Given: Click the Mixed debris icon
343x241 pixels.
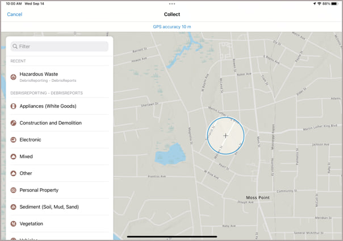Looking at the screenshot, I should tap(13, 156).
